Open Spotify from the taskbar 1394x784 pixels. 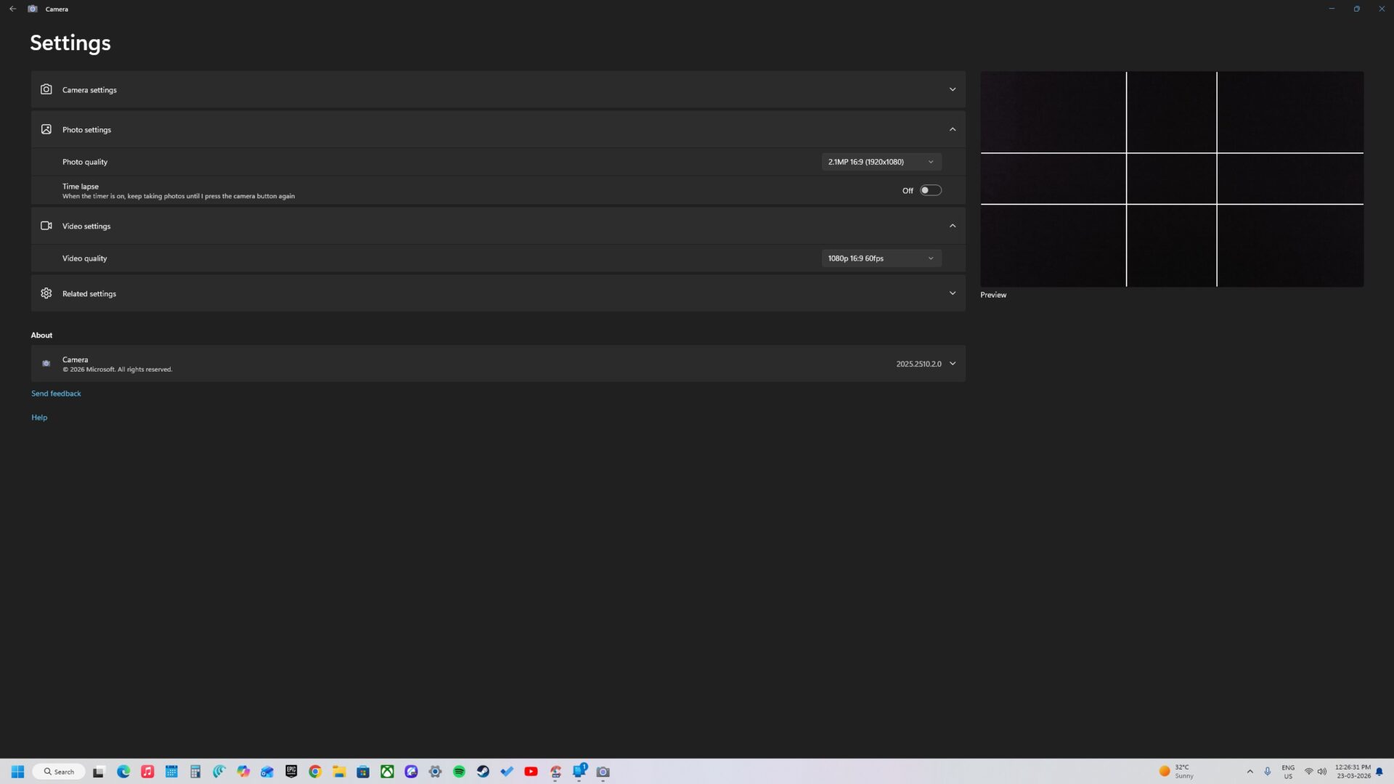(459, 772)
